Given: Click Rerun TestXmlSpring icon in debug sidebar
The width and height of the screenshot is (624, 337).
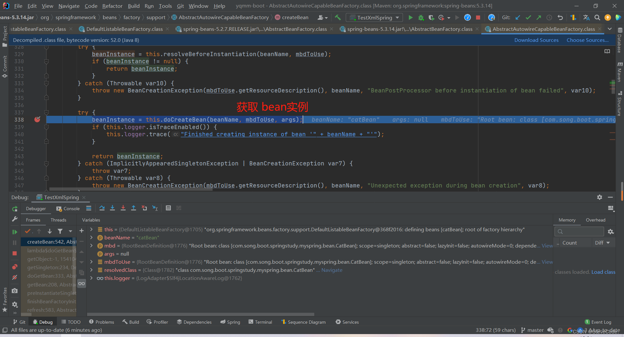Looking at the screenshot, I should (15, 209).
